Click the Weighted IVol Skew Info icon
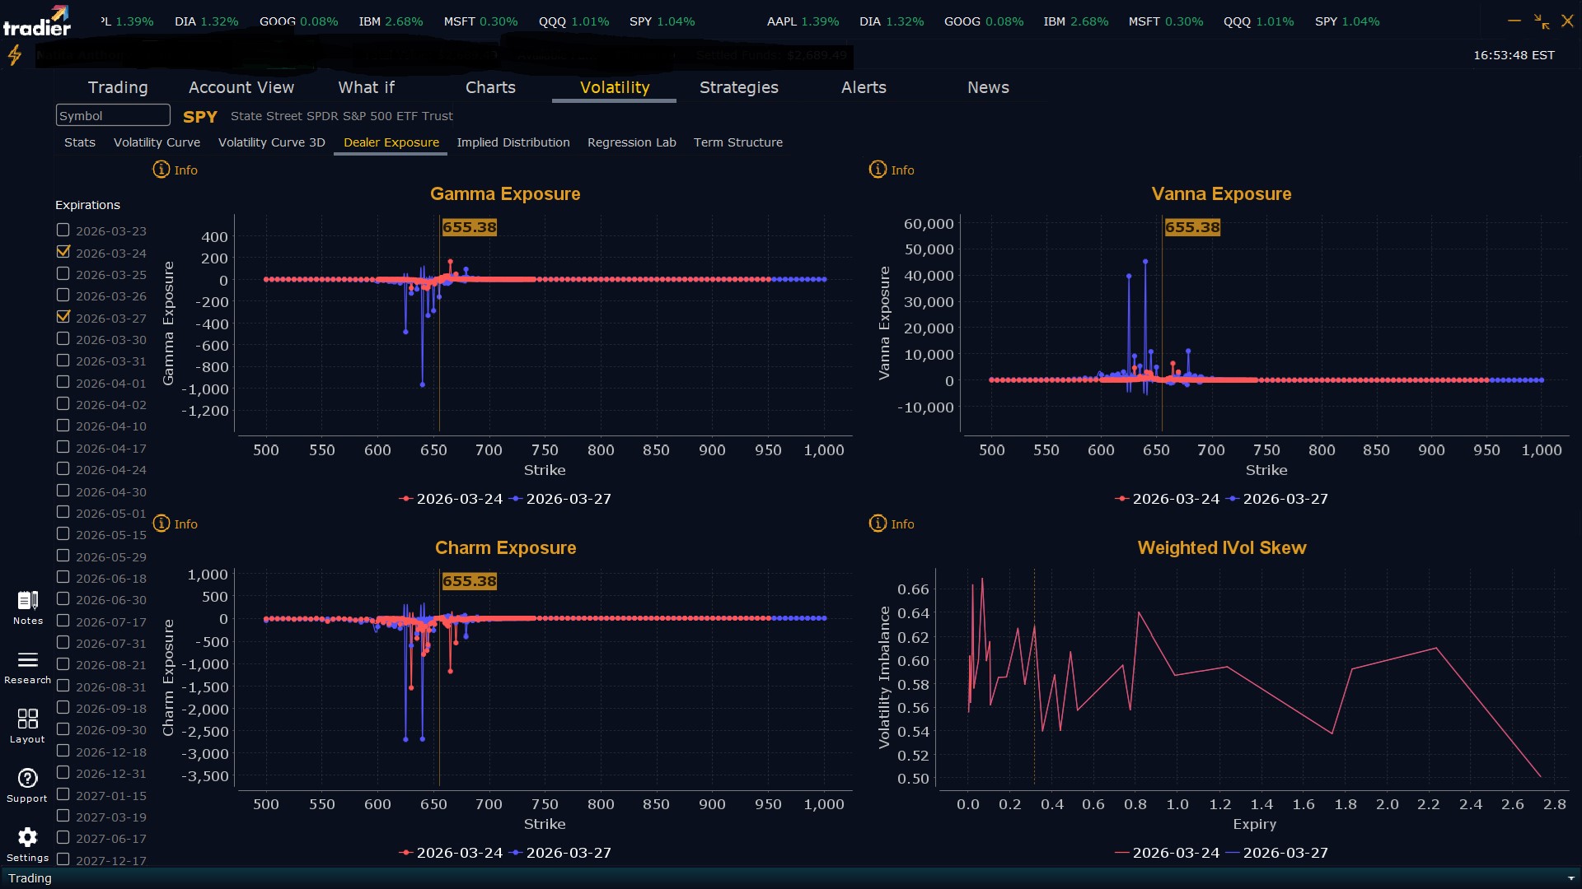 pos(878,524)
